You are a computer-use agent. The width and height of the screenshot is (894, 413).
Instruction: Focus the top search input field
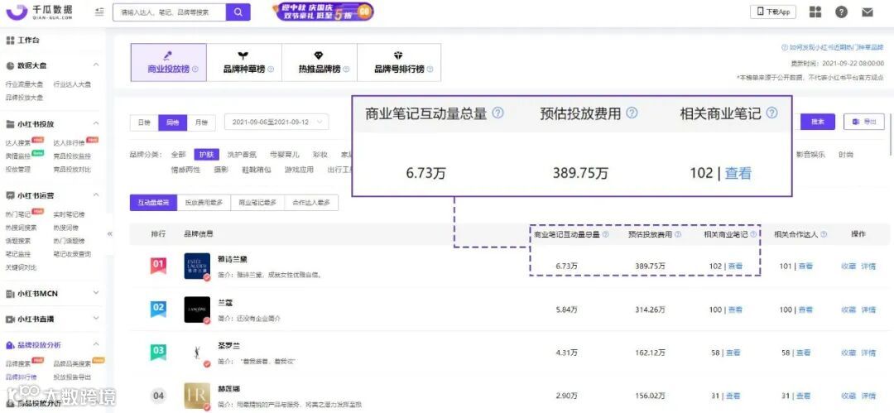tap(170, 12)
